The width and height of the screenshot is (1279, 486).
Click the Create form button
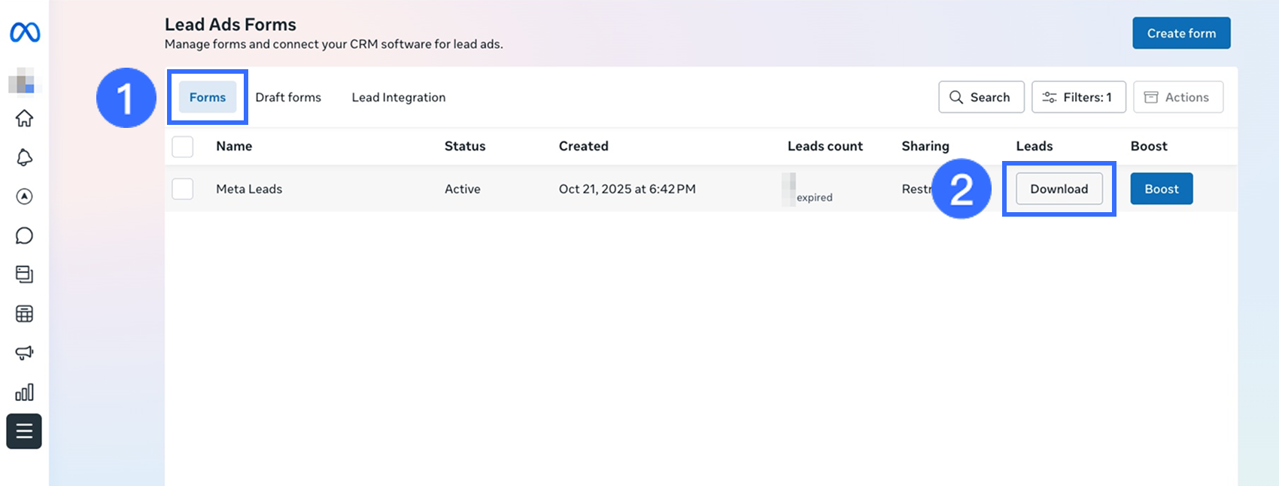1181,33
